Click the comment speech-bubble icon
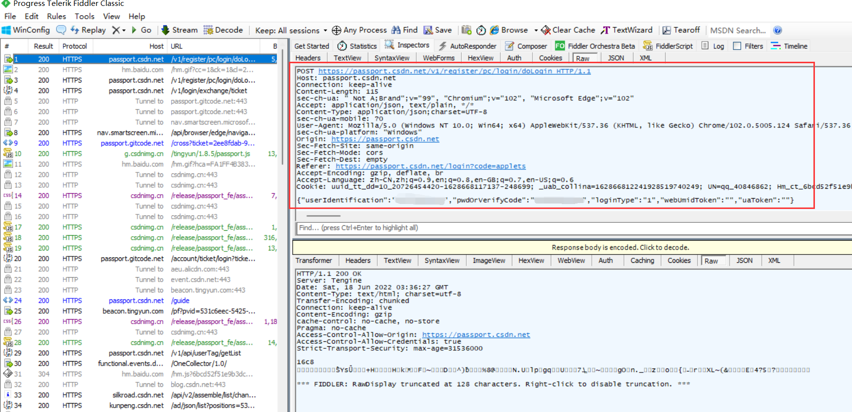 [61, 30]
